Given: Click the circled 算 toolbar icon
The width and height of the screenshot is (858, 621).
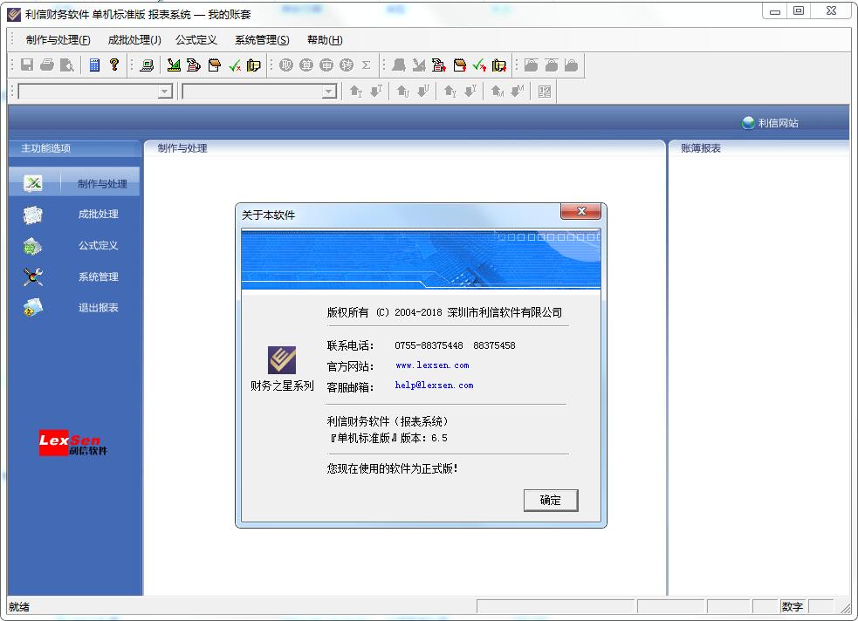Looking at the screenshot, I should point(306,65).
